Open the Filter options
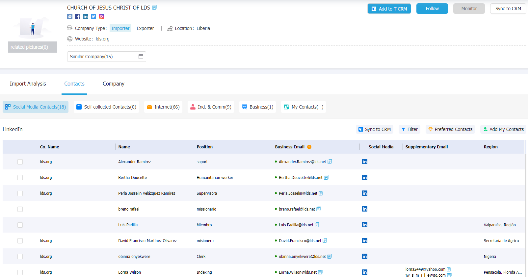This screenshot has width=528, height=277. pyautogui.click(x=409, y=129)
